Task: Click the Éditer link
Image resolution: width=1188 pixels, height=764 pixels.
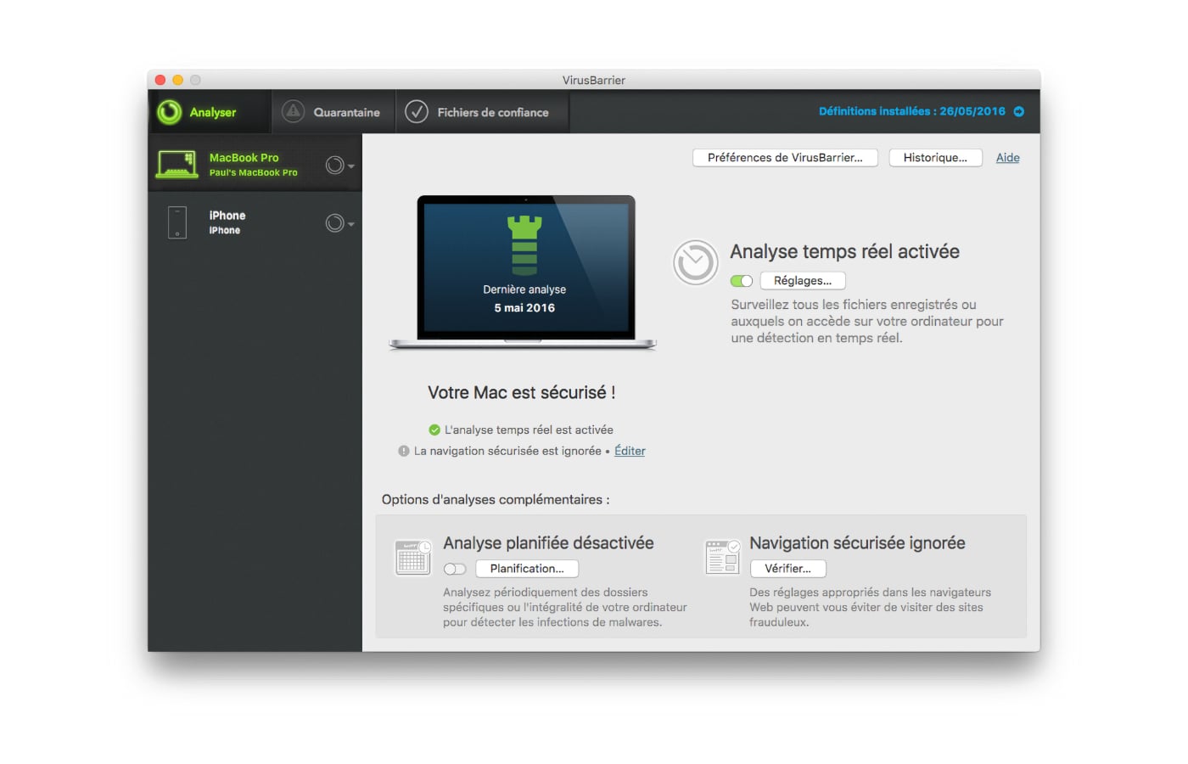Action: click(x=630, y=451)
